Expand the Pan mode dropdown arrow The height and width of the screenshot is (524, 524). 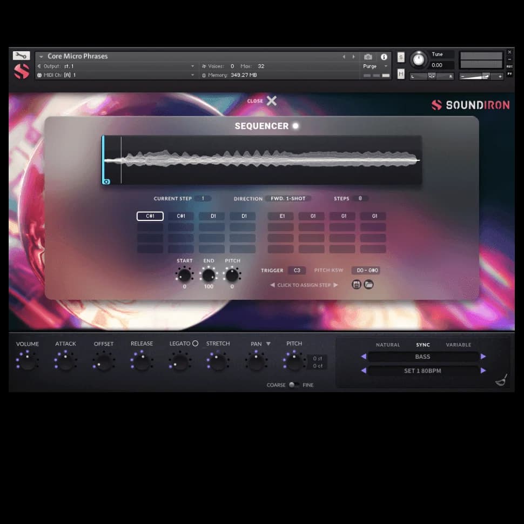click(268, 344)
